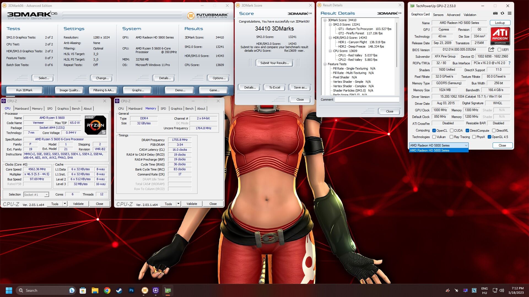529x297 pixels.
Task: Open GPU selection dropdown in GPU-Z
Action: (439, 145)
